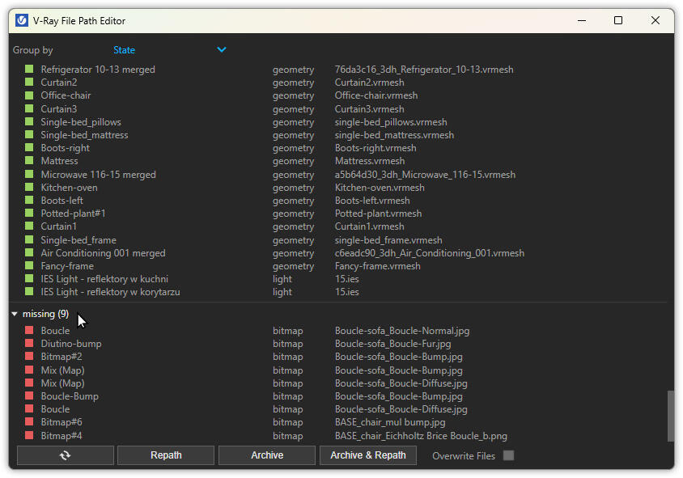Enable the Overwrite Files checkbox
Screen dimensions: 683x478
pos(508,455)
